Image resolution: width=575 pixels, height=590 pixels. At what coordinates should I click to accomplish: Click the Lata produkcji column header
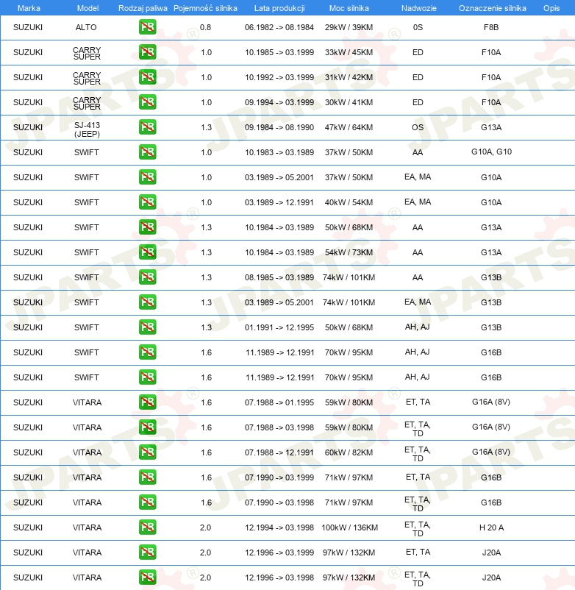(279, 8)
